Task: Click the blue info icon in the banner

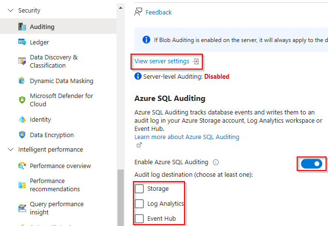Action: point(146,40)
